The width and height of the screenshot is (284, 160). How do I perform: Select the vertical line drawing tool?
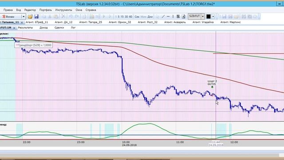(x=173, y=17)
